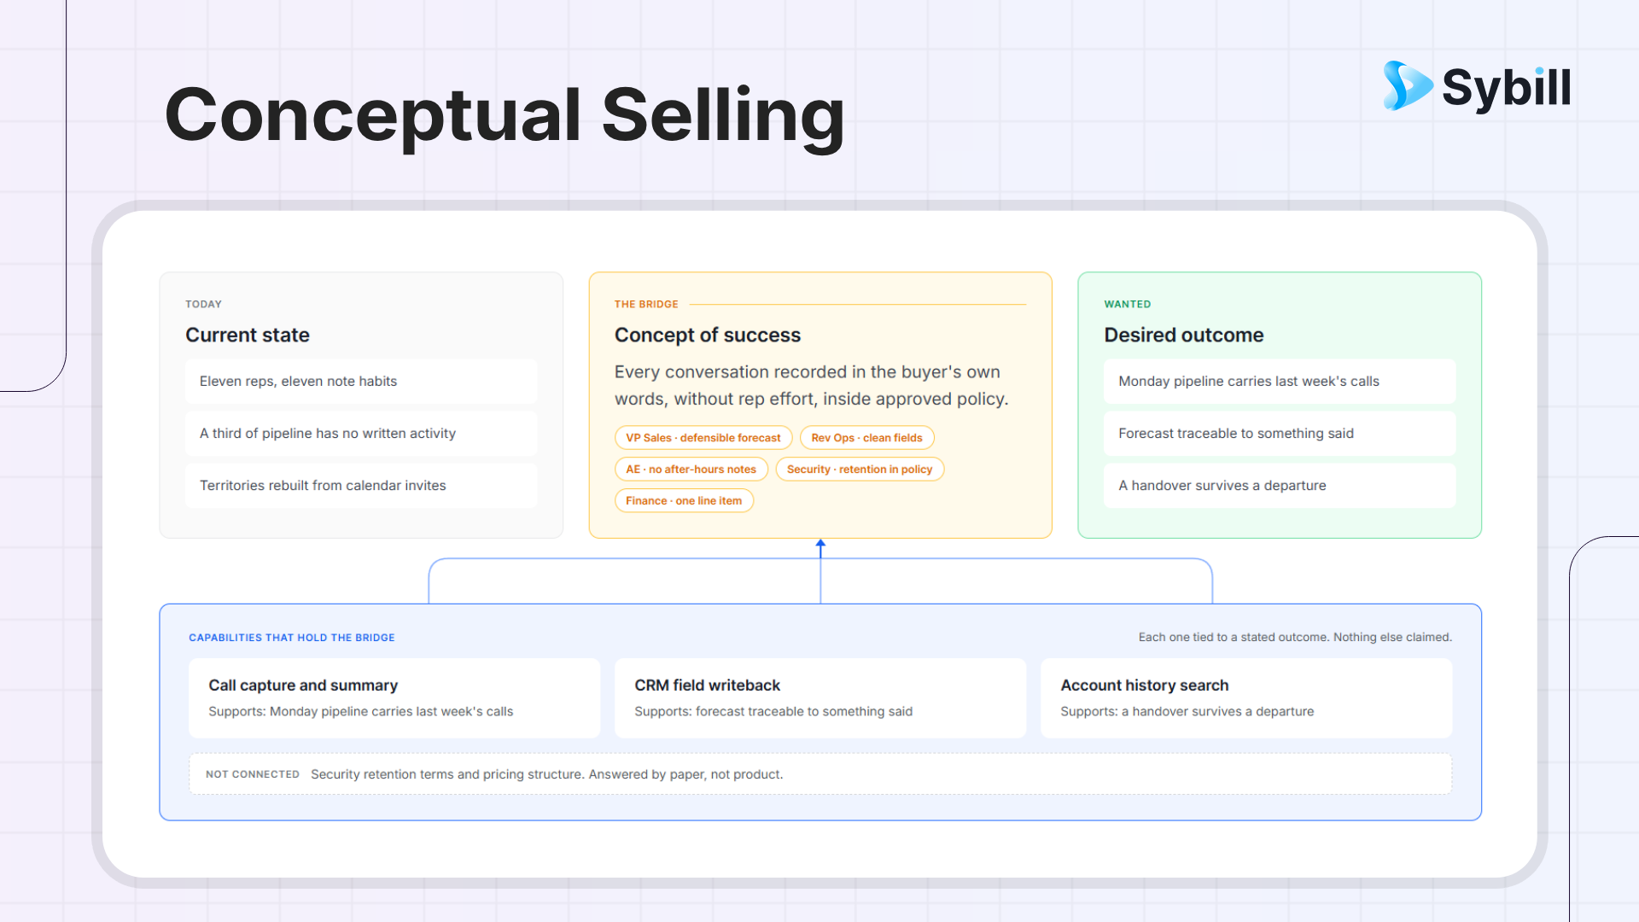Click the 'Finance · one line item' chip

(x=684, y=501)
